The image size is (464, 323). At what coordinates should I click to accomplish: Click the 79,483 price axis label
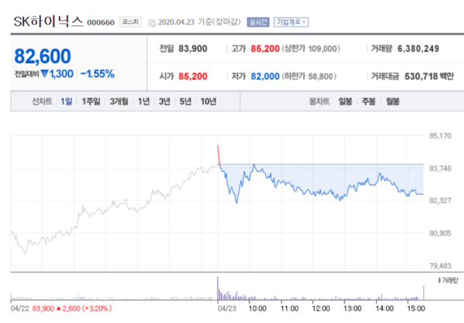(440, 266)
